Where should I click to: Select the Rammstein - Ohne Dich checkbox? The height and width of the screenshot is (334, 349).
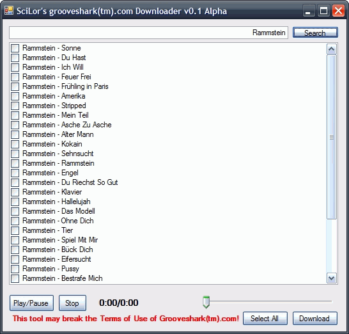[15, 221]
